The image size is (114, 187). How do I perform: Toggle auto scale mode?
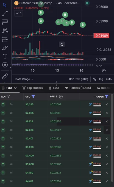pyautogui.click(x=109, y=79)
